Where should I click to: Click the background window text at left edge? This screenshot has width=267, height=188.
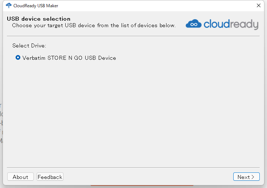pos(1,123)
